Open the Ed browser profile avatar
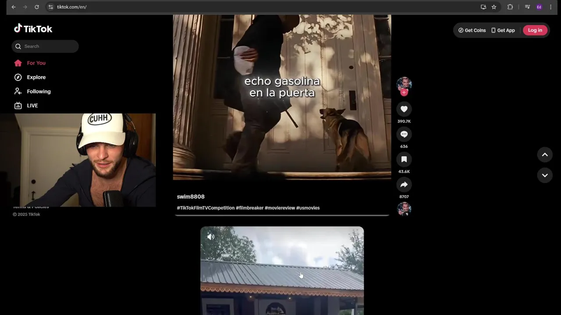This screenshot has width=561, height=315. (539, 7)
